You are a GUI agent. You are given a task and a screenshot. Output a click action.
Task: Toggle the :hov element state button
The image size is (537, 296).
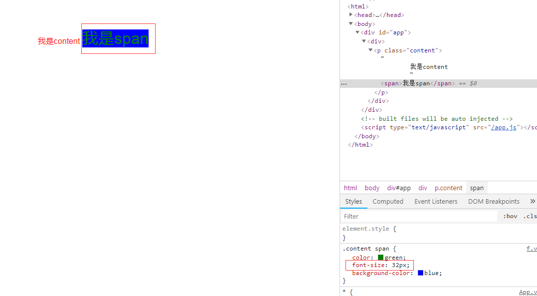(510, 217)
